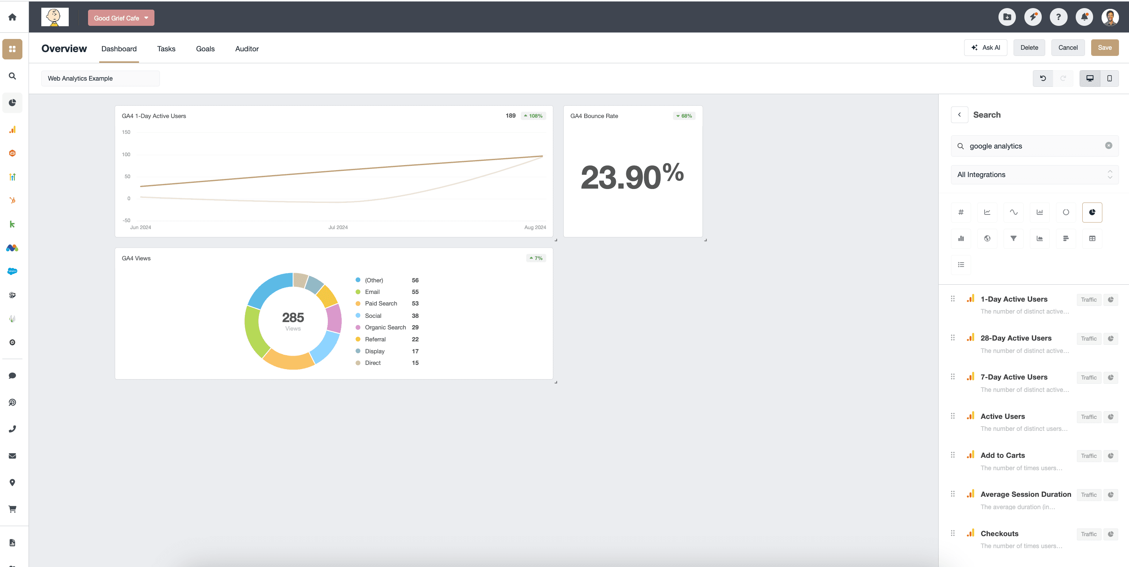Image resolution: width=1129 pixels, height=567 pixels.
Task: Open the notifications bell icon
Action: (1084, 17)
